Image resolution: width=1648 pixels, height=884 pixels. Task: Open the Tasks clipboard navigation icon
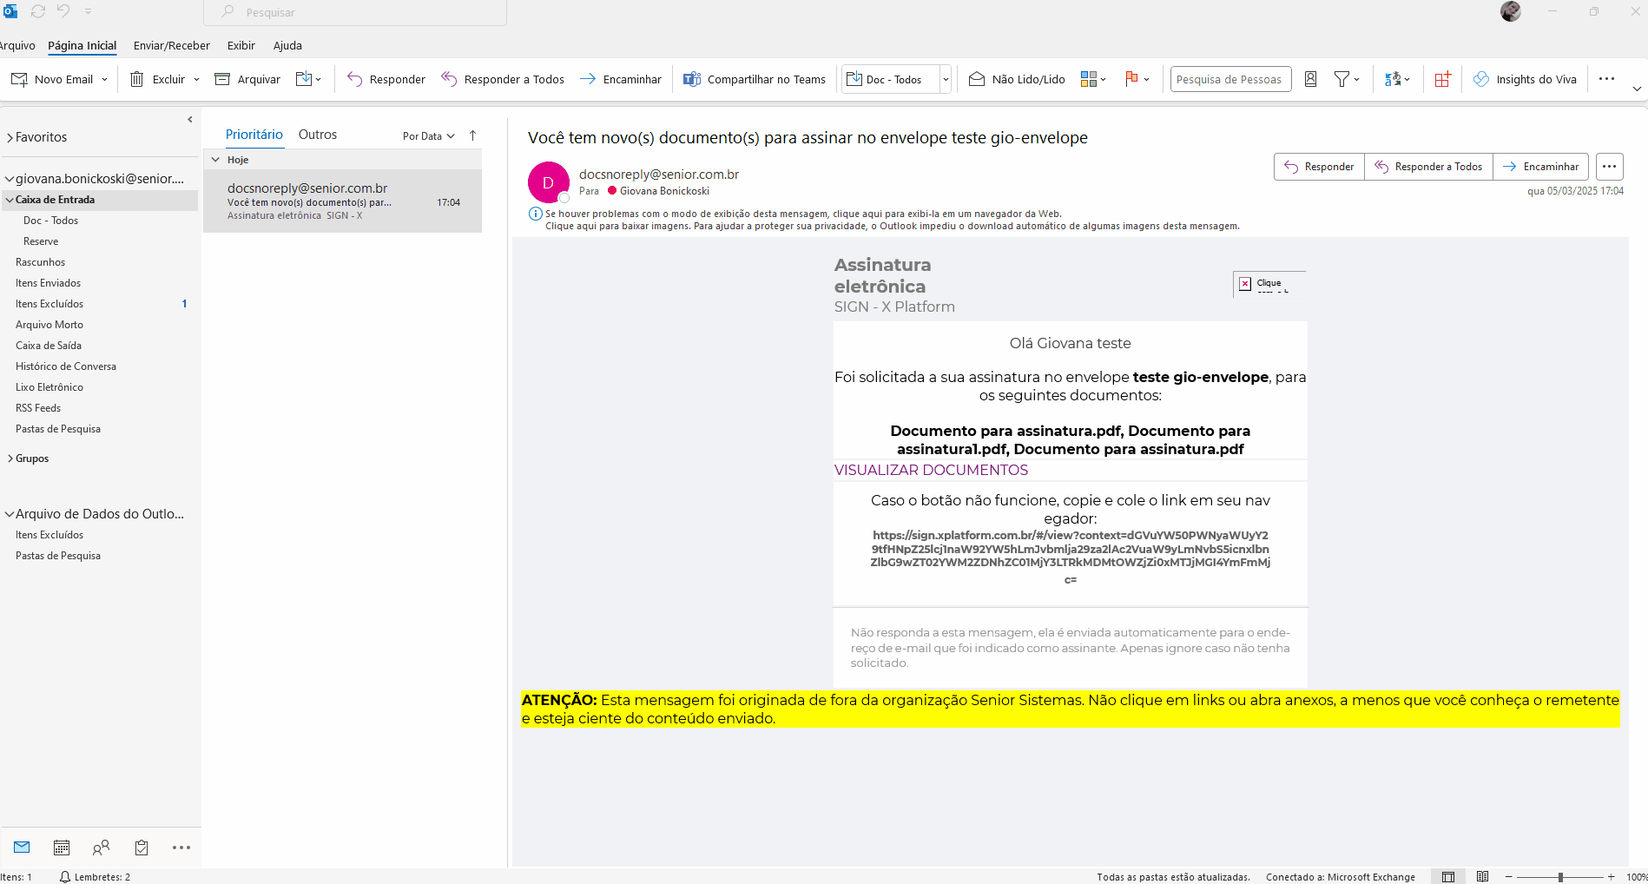coord(142,848)
